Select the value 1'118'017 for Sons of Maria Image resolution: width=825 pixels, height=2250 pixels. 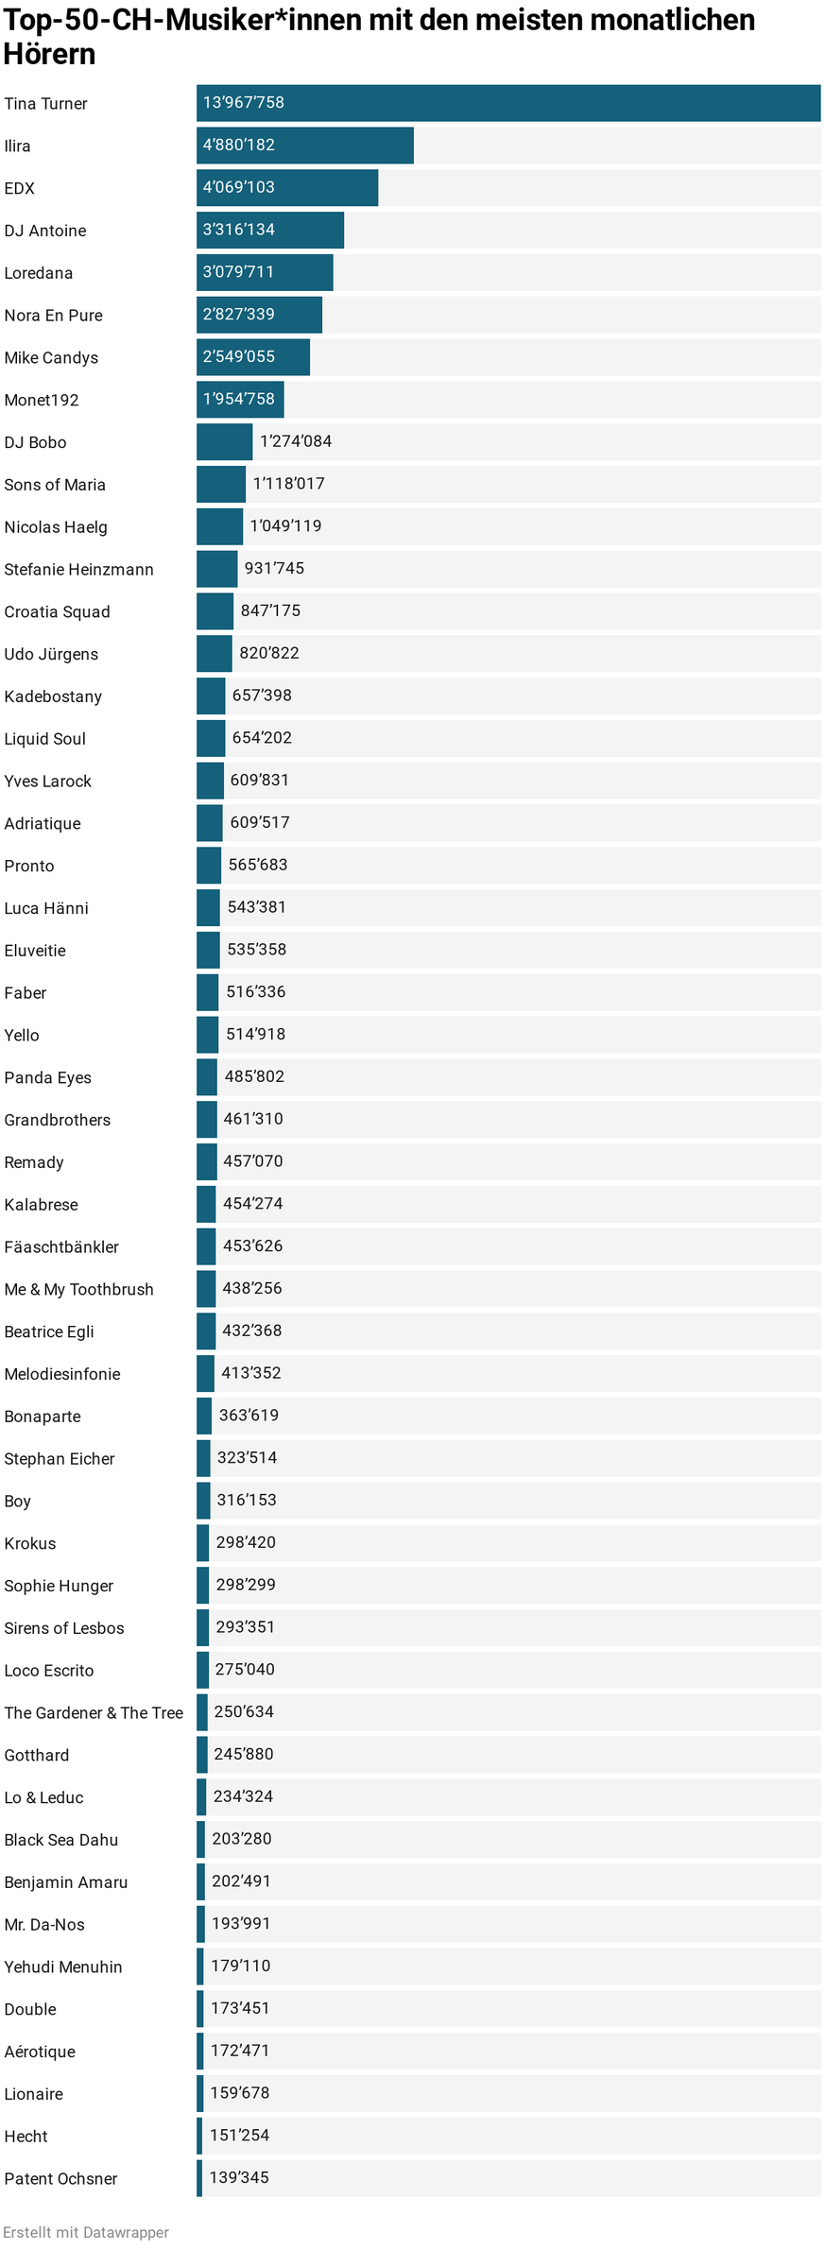tap(288, 484)
